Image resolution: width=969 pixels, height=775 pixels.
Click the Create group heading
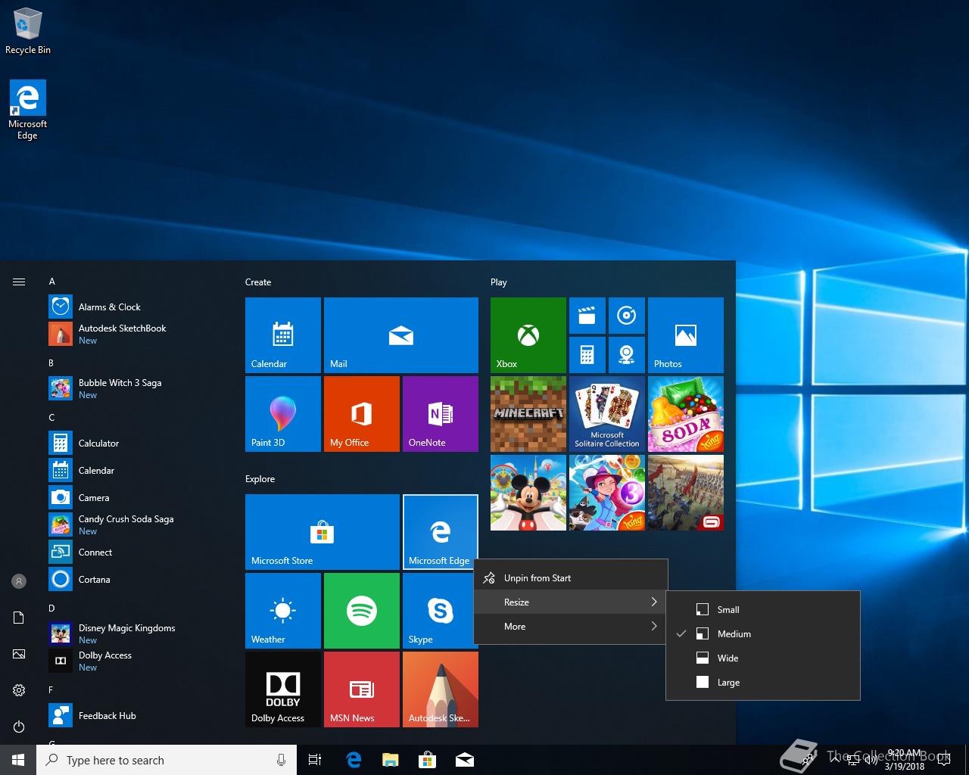[x=258, y=282]
